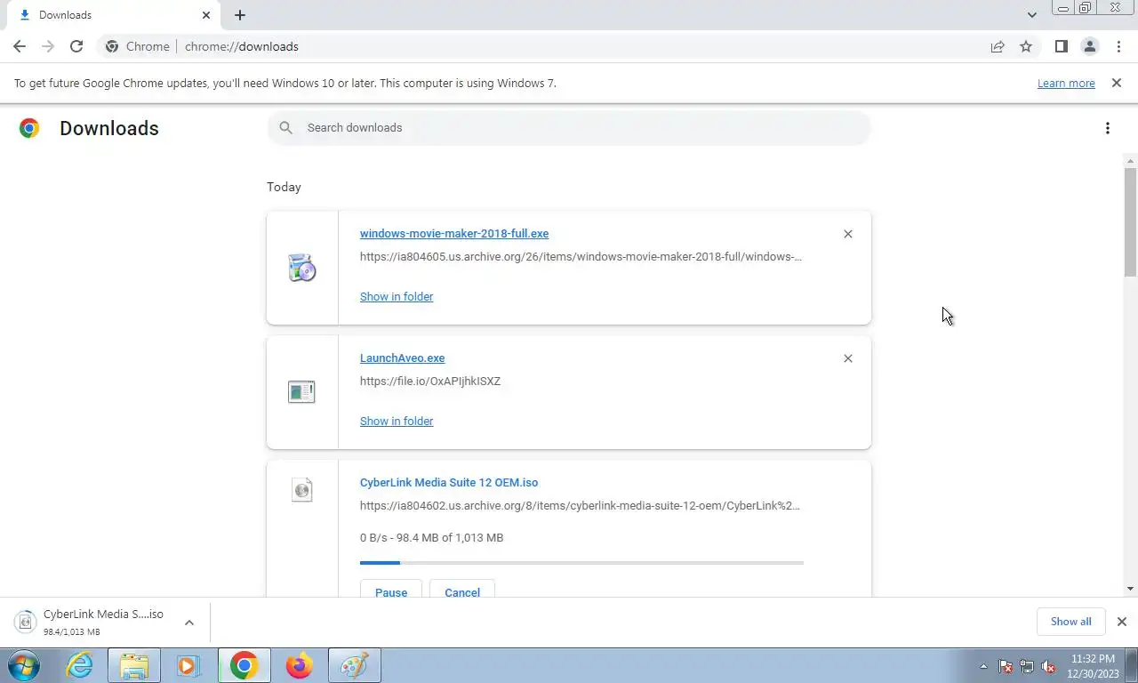Remove windows-movie-maker entry from list
This screenshot has width=1138, height=683.
pyautogui.click(x=847, y=234)
